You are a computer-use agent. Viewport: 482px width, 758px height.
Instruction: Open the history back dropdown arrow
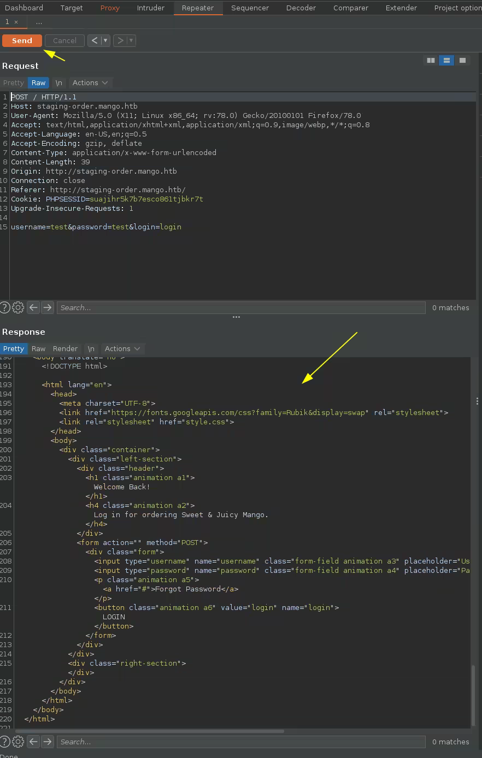click(105, 40)
